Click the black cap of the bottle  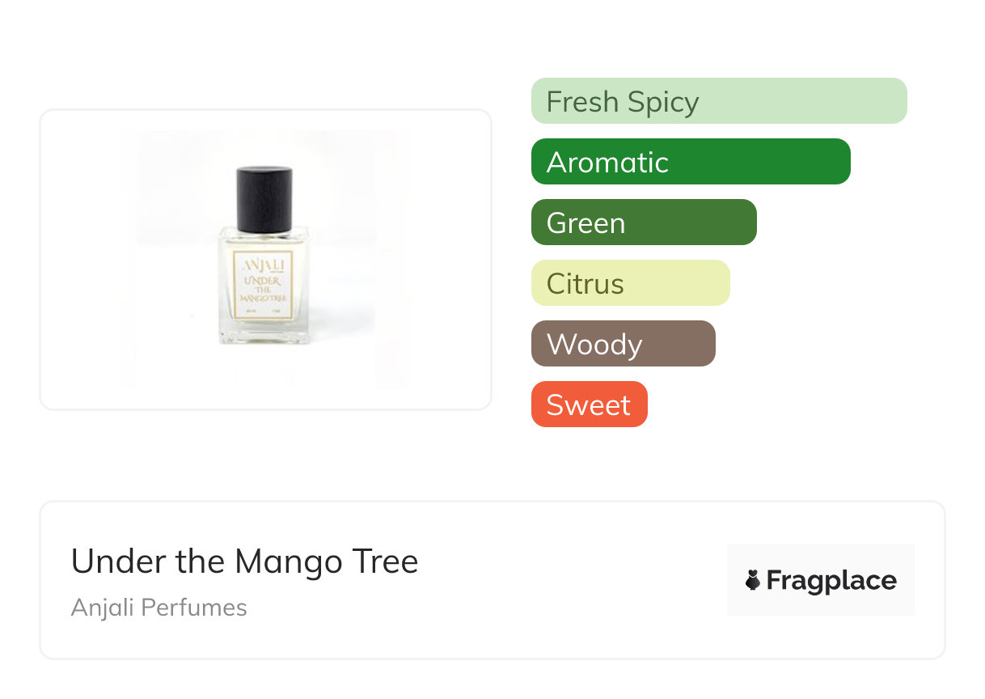tap(264, 197)
